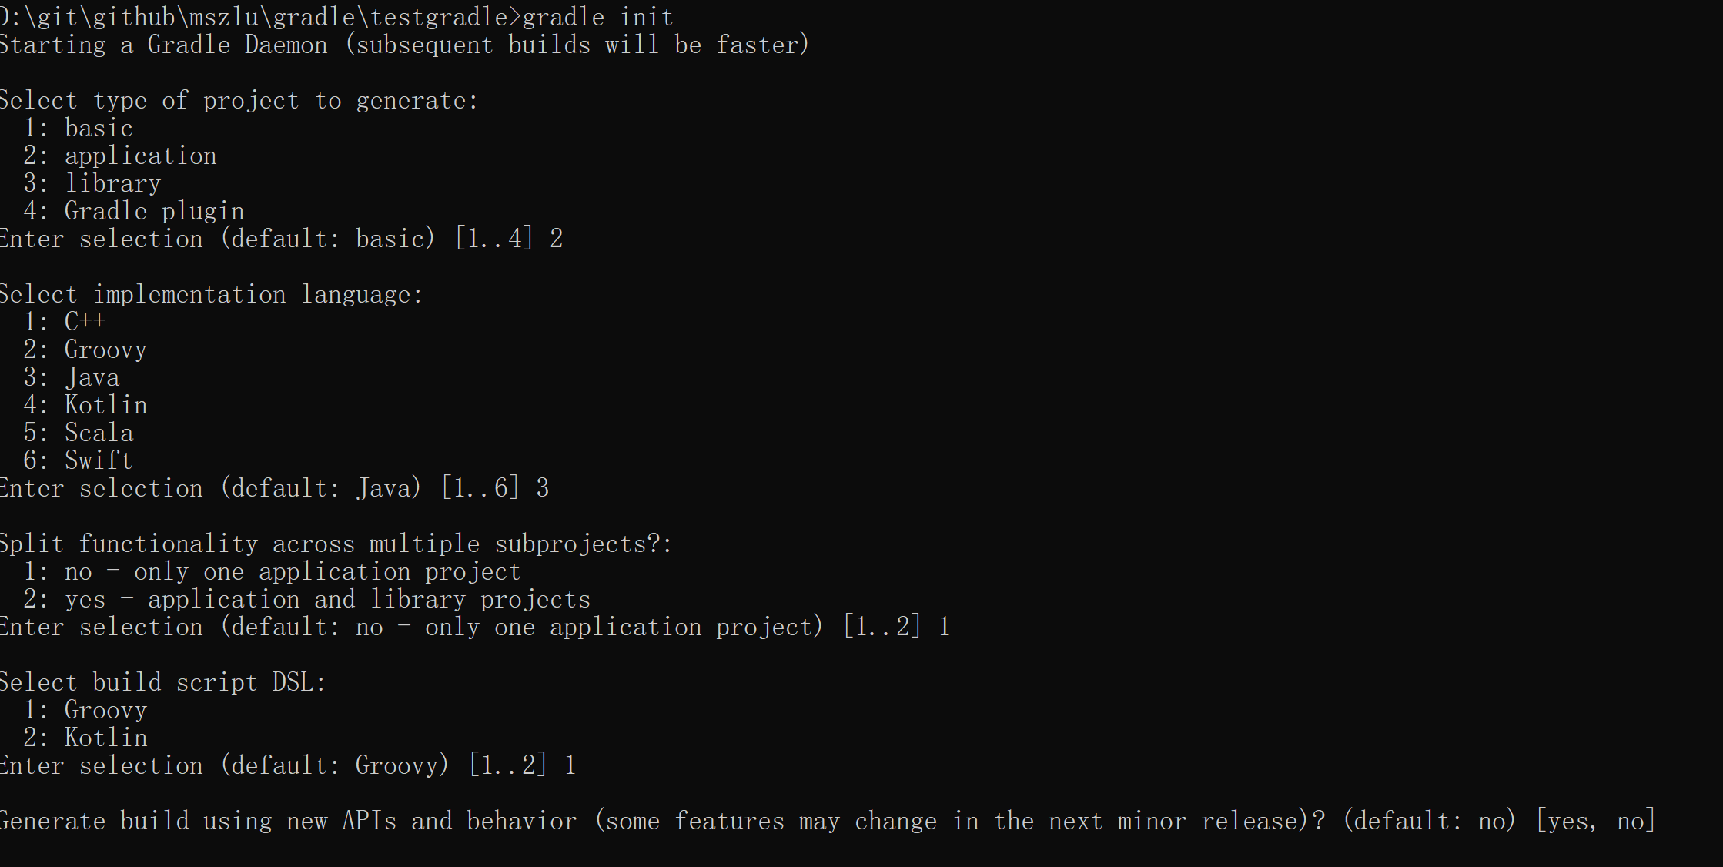Click the '6: Swift' language option
The image size is (1723, 867).
click(79, 460)
